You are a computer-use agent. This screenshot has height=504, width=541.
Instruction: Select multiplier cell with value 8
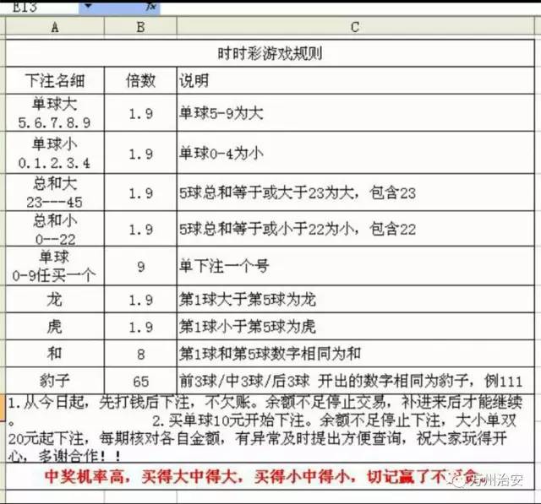click(x=140, y=354)
